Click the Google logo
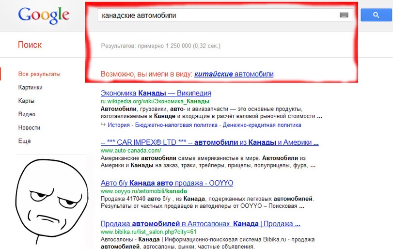The image size is (393, 249). point(44,16)
